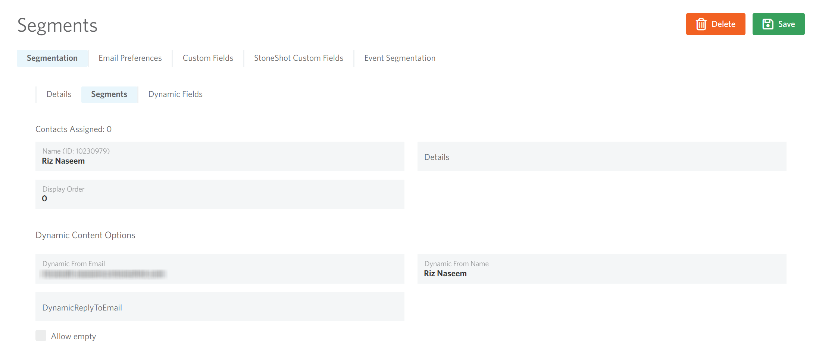Open the Dynamic Fields sub-tab
The height and width of the screenshot is (350, 816).
[x=175, y=94]
